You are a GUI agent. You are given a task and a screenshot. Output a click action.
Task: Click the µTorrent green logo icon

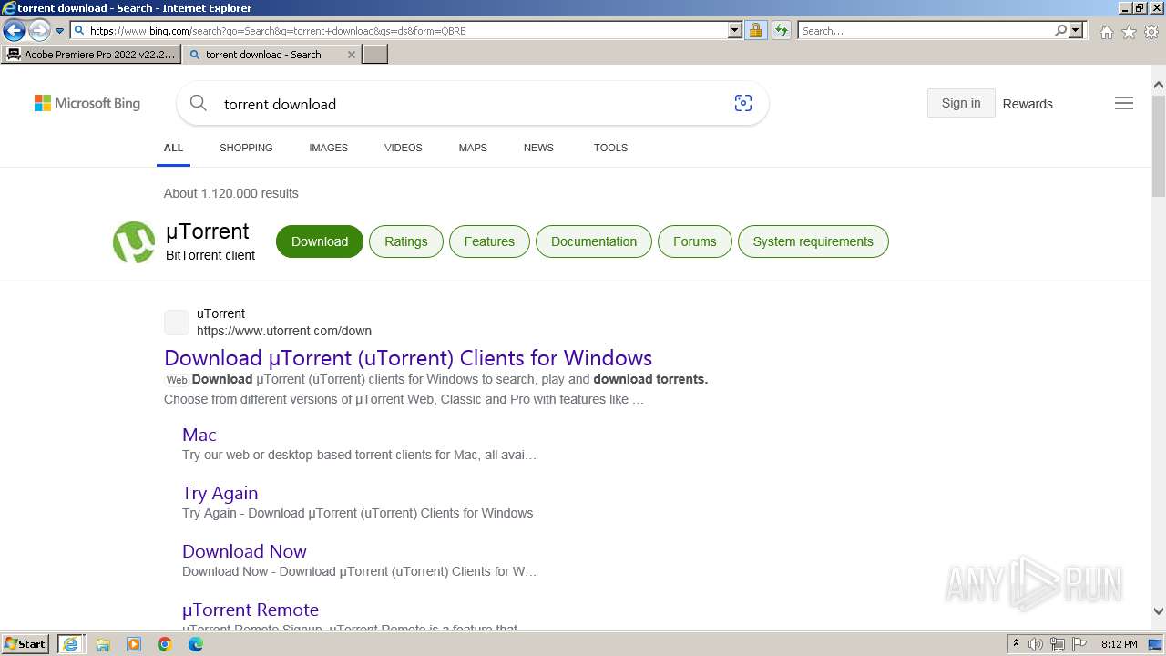click(134, 242)
